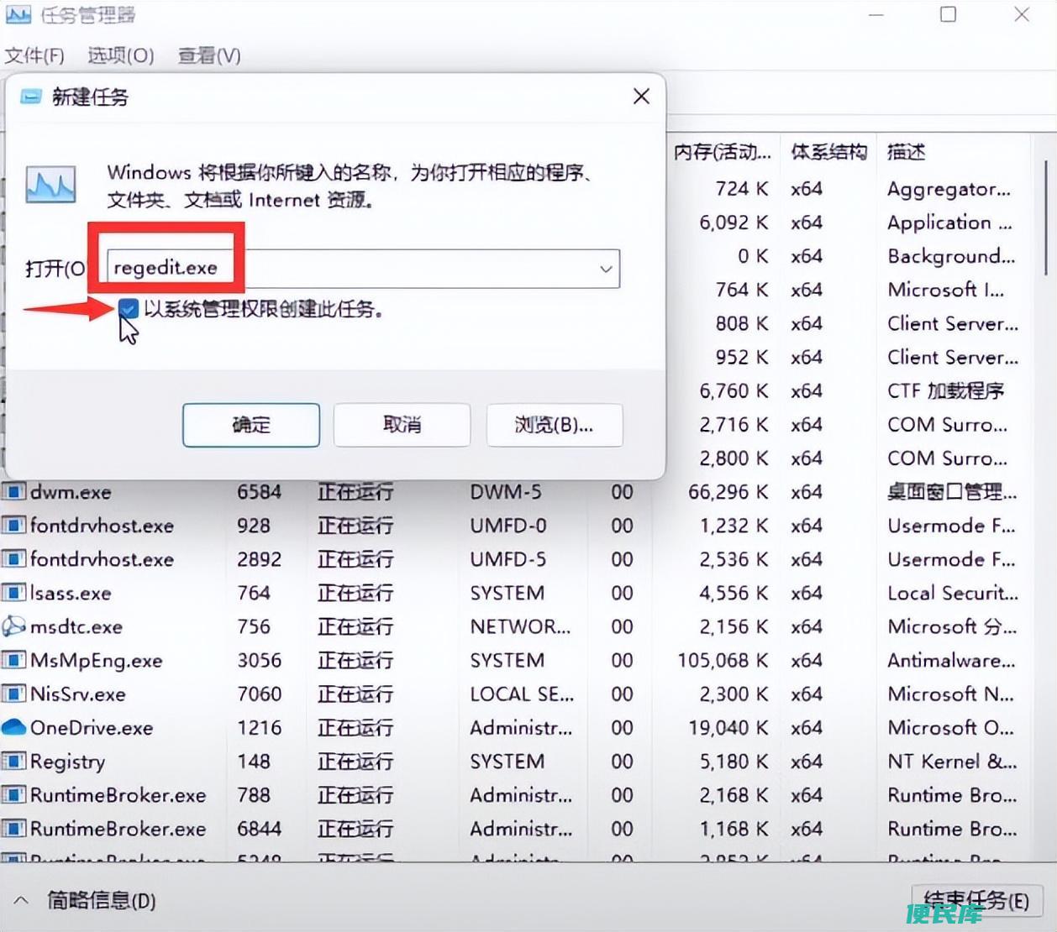Click the OneDrive.exe cloud icon

pos(13,727)
